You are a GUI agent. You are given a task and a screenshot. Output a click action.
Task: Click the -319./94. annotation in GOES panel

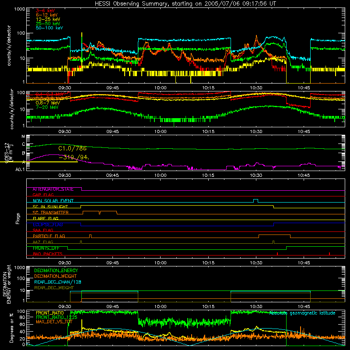click(x=73, y=157)
